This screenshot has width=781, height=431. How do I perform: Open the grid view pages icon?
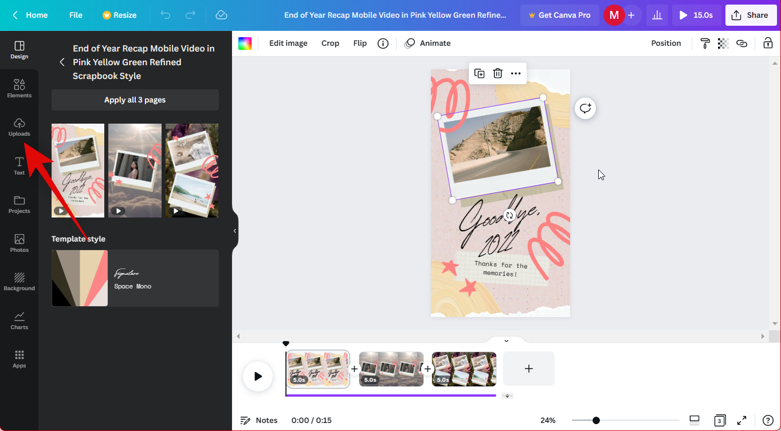click(x=720, y=420)
